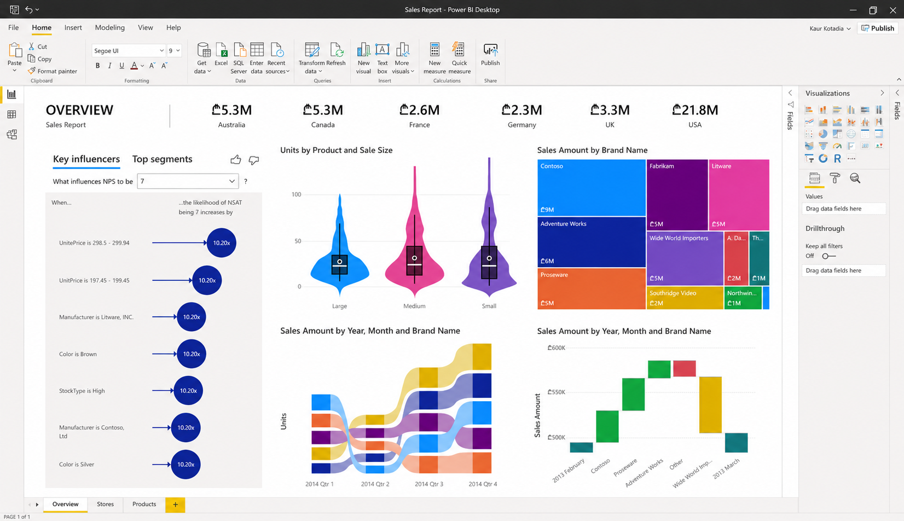Open Get data database icon
Image resolution: width=904 pixels, height=521 pixels.
click(x=204, y=50)
